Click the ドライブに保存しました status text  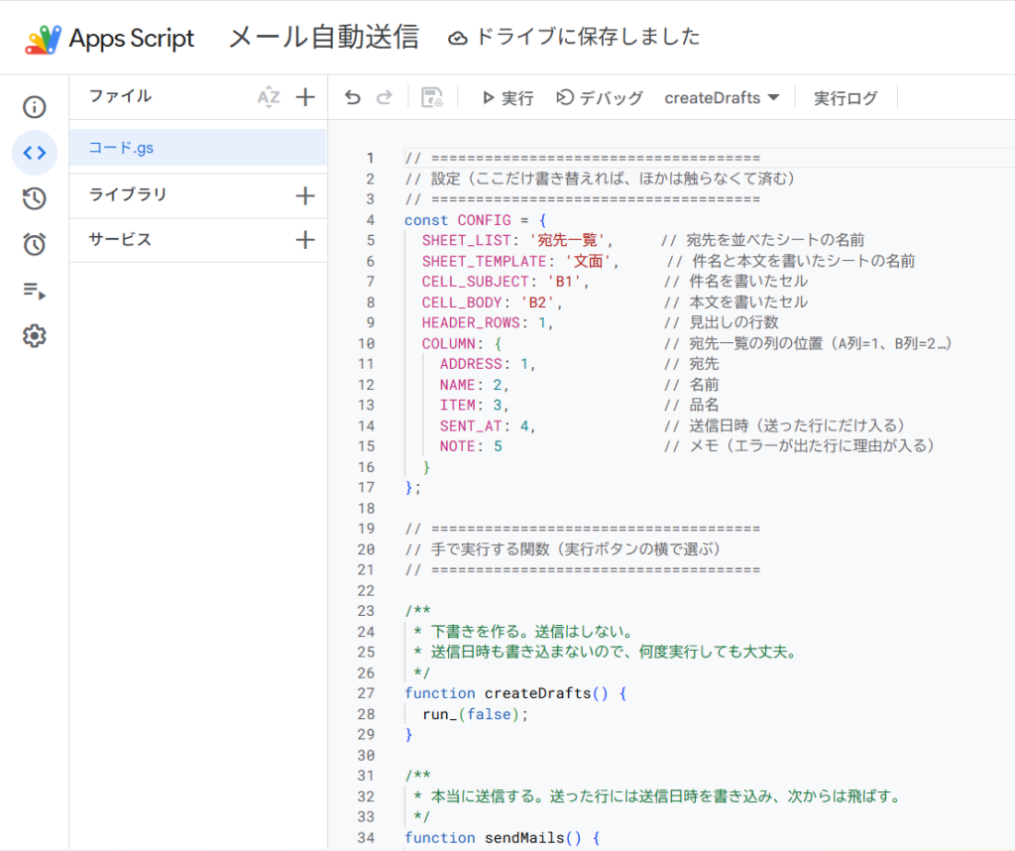click(x=588, y=37)
